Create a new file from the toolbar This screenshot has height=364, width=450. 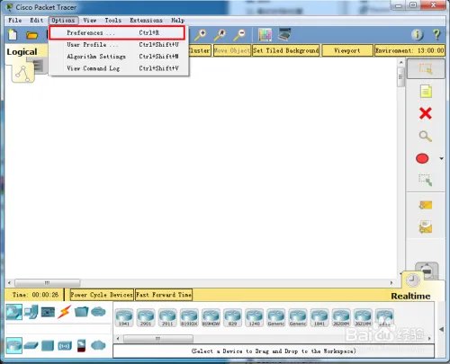pos(13,35)
